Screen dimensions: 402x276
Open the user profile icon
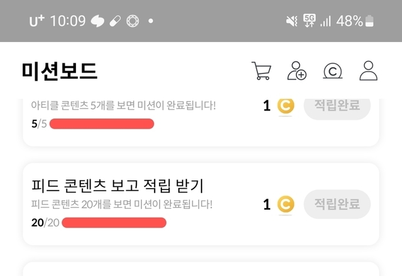tap(369, 71)
